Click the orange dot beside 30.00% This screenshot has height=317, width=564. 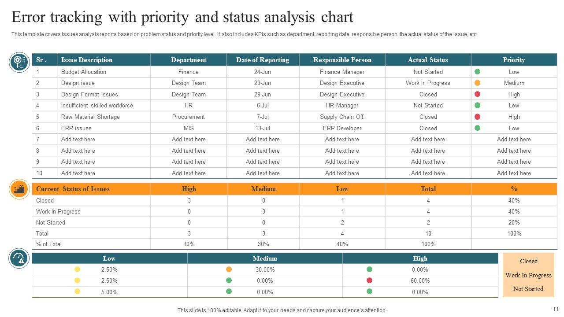click(229, 269)
